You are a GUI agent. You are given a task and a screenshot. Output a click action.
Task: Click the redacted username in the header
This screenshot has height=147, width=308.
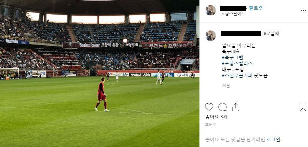tap(233, 8)
